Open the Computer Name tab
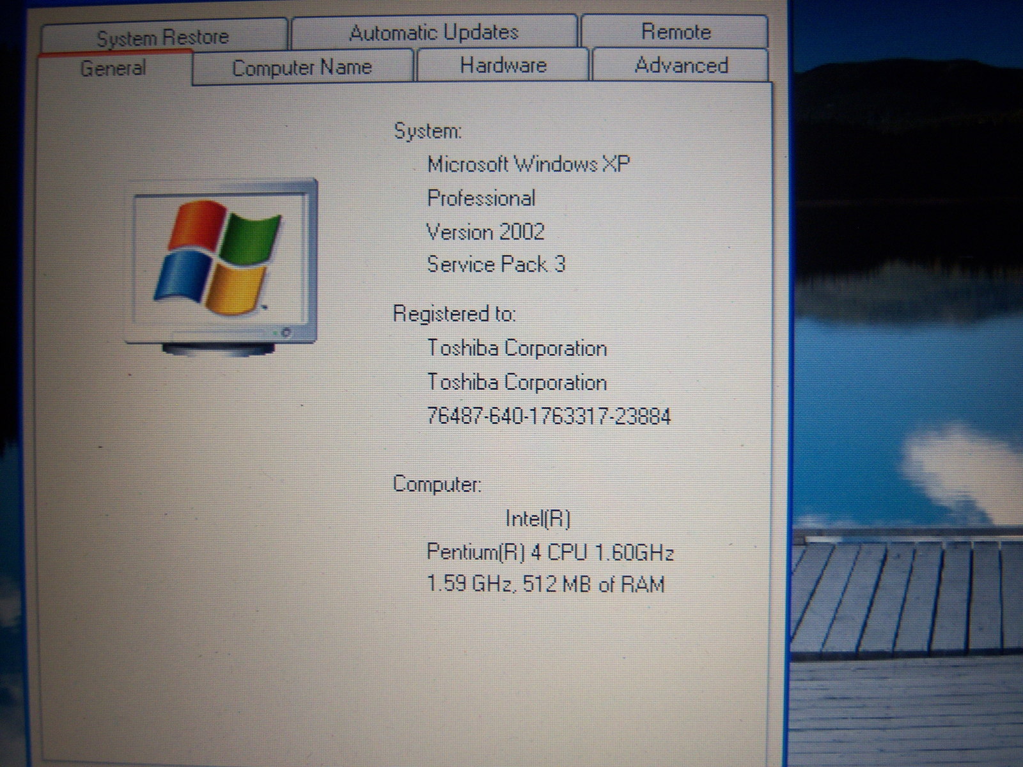Viewport: 1023px width, 767px height. tap(302, 67)
